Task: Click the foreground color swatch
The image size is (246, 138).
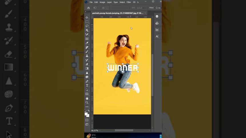Action: [x=86, y=114]
